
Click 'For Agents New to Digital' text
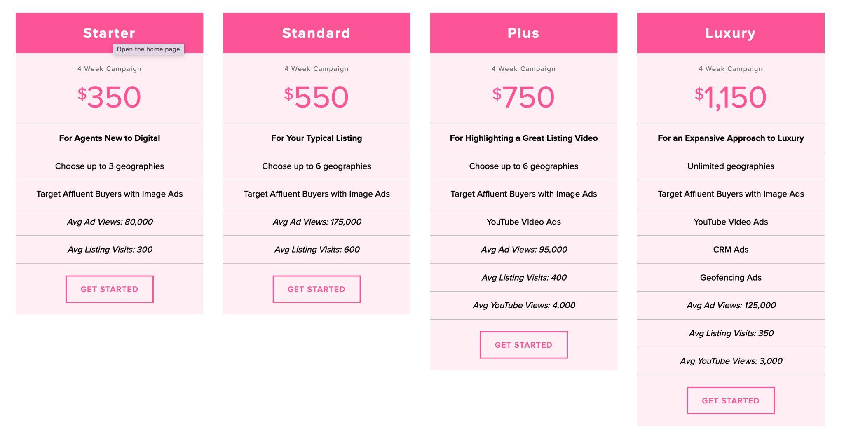click(109, 138)
